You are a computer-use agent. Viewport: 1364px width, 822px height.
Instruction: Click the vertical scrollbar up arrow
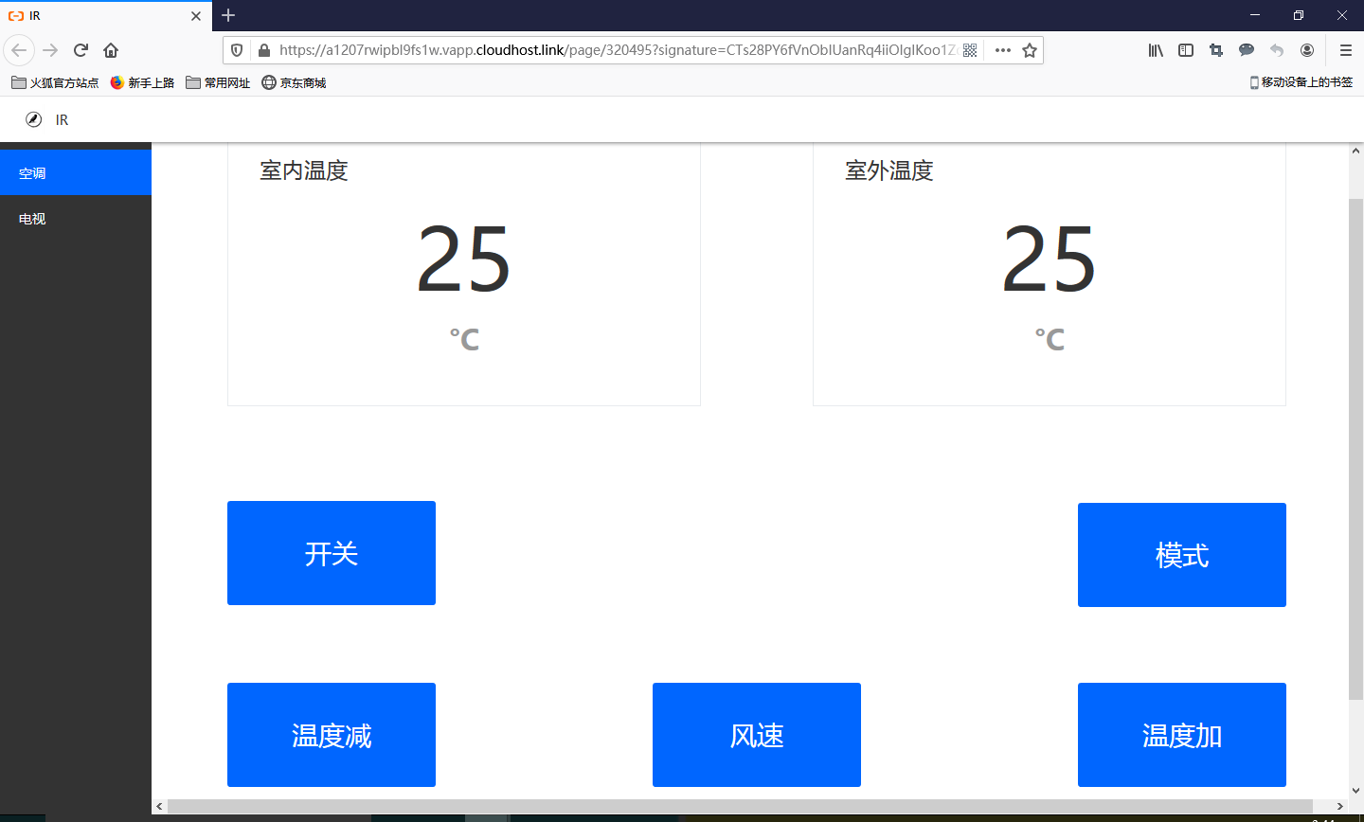1355,151
